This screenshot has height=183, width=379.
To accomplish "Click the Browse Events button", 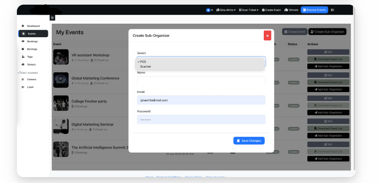I will pos(314,10).
